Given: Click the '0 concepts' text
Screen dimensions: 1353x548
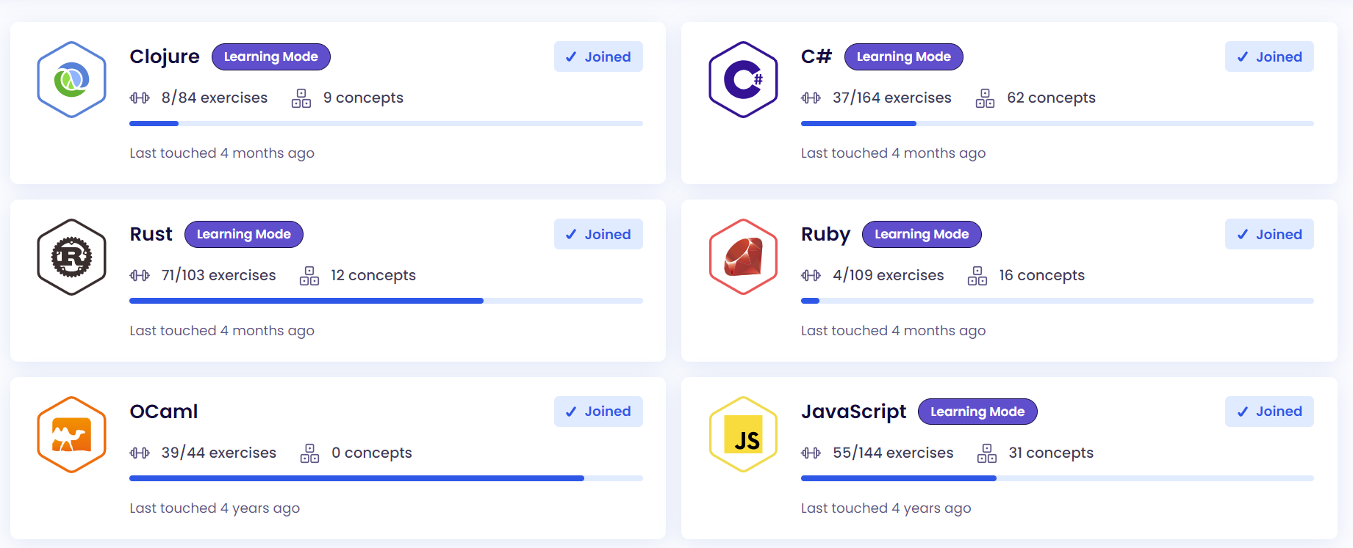Looking at the screenshot, I should coord(371,453).
